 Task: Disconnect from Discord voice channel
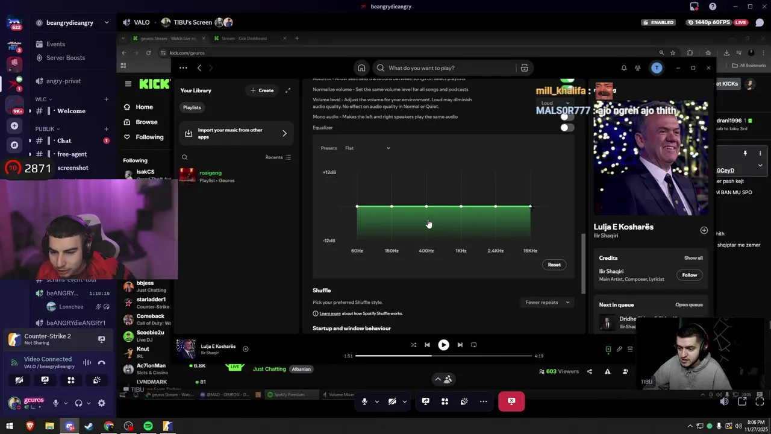click(x=101, y=362)
